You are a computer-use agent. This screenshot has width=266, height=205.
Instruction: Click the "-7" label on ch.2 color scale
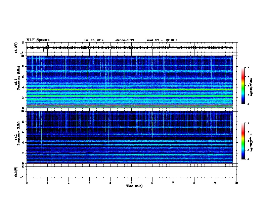click(248, 159)
